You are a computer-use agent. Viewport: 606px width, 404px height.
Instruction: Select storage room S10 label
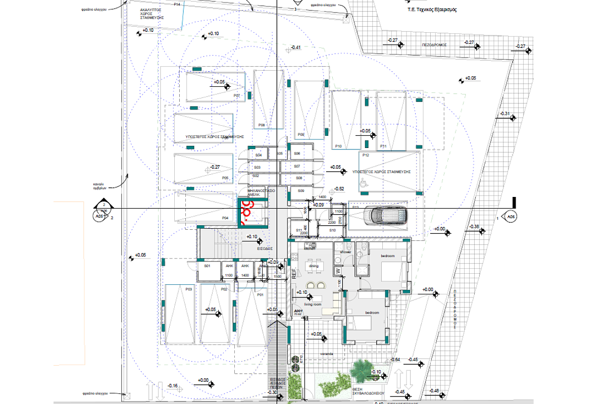(333, 230)
